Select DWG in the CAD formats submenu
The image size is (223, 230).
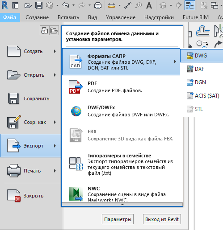pos(202,56)
